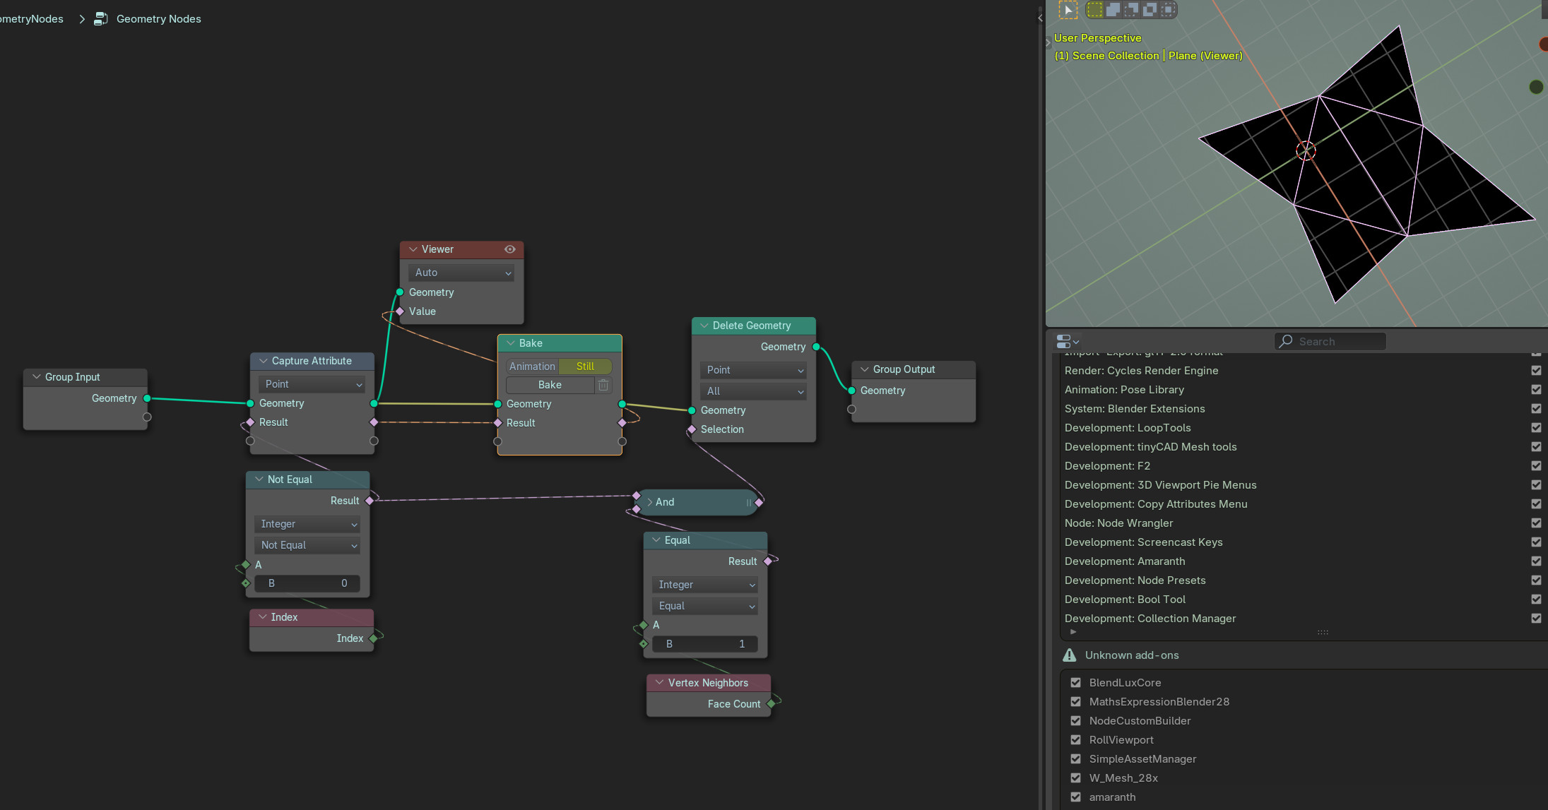Viewport: 1548px width, 810px height.
Task: Select the Select Box tool in viewport
Action: click(x=1068, y=10)
